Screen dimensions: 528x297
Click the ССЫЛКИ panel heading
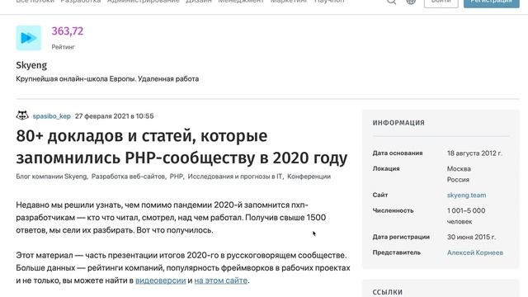click(388, 292)
